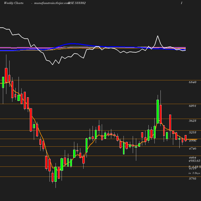This screenshot has width=201, height=201.
Task: Click the 6091 price level label
Action: (x=193, y=106)
